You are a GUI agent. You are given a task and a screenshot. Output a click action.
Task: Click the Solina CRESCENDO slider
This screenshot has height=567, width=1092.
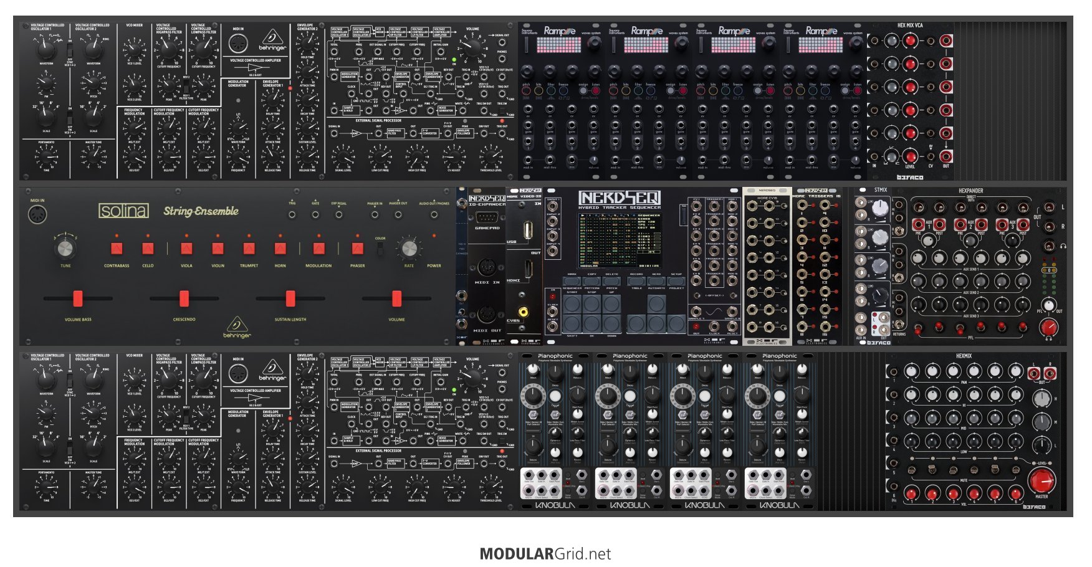pyautogui.click(x=184, y=298)
